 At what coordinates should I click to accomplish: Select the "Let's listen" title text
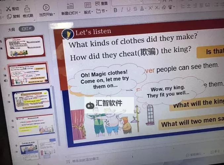pyautogui.click(x=93, y=32)
